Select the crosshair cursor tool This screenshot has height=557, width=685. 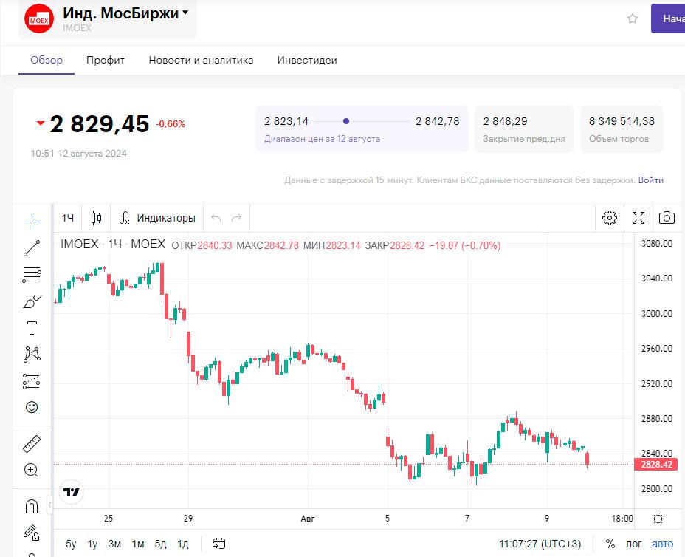click(32, 221)
